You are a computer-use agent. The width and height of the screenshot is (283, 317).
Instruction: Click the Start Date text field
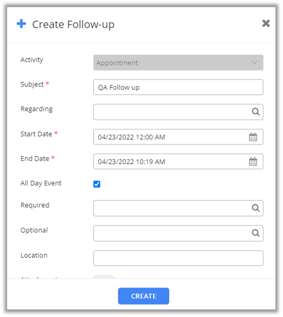(169, 137)
